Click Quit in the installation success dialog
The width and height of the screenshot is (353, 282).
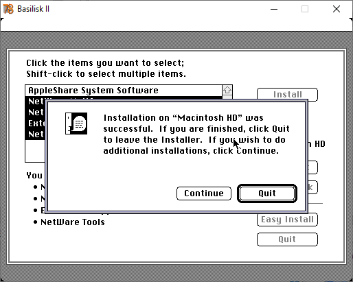point(267,193)
